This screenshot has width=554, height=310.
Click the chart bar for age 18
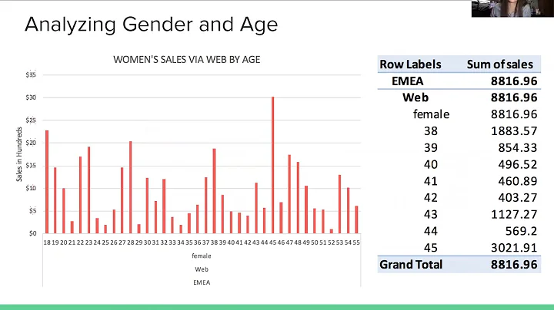[47, 182]
